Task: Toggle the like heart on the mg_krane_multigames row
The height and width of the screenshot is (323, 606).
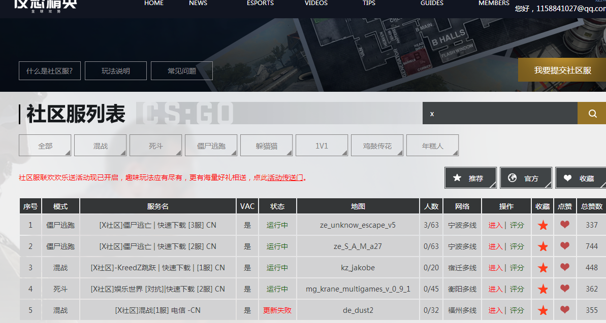Action: [x=564, y=289]
